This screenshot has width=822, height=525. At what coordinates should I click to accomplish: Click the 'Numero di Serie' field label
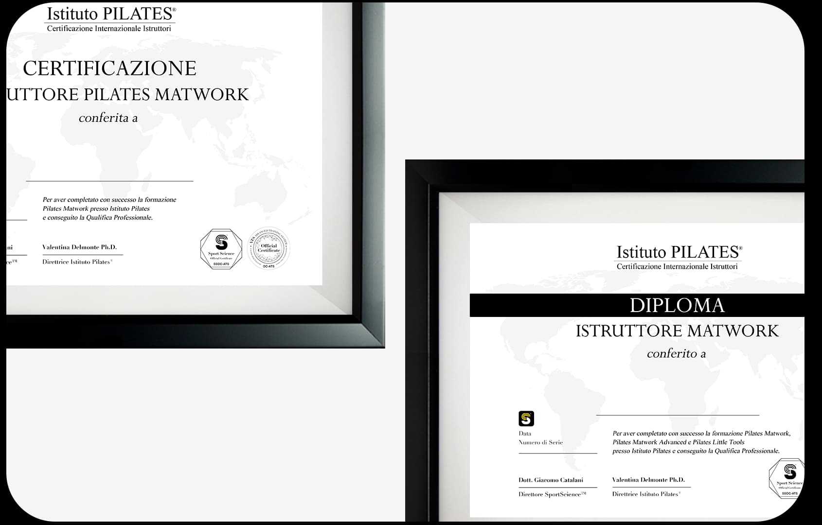(x=540, y=442)
